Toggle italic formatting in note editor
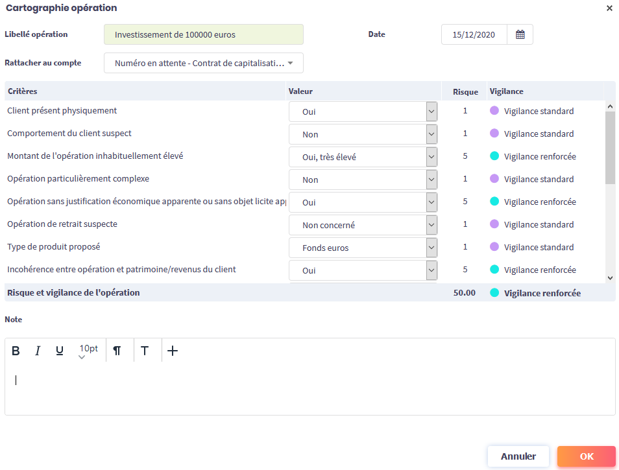The height and width of the screenshot is (470, 619). pyautogui.click(x=38, y=351)
